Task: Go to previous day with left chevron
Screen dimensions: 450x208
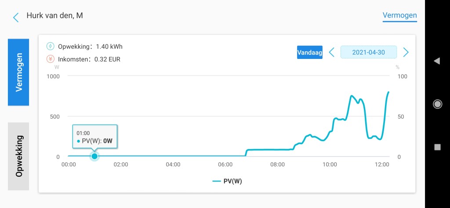Action: point(331,52)
